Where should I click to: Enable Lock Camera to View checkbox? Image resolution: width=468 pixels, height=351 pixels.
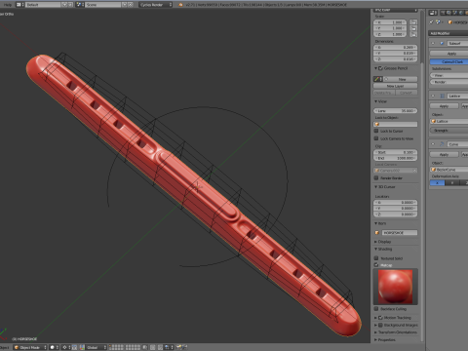[376, 138]
